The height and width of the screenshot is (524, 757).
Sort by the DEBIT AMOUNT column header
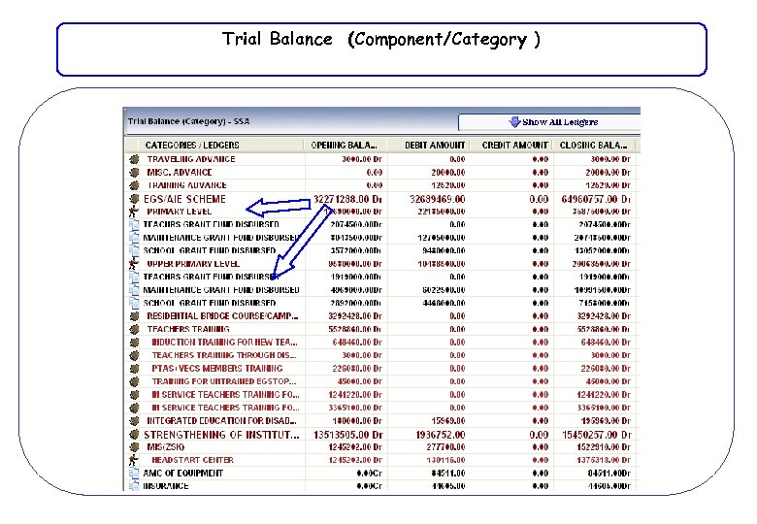[x=435, y=145]
